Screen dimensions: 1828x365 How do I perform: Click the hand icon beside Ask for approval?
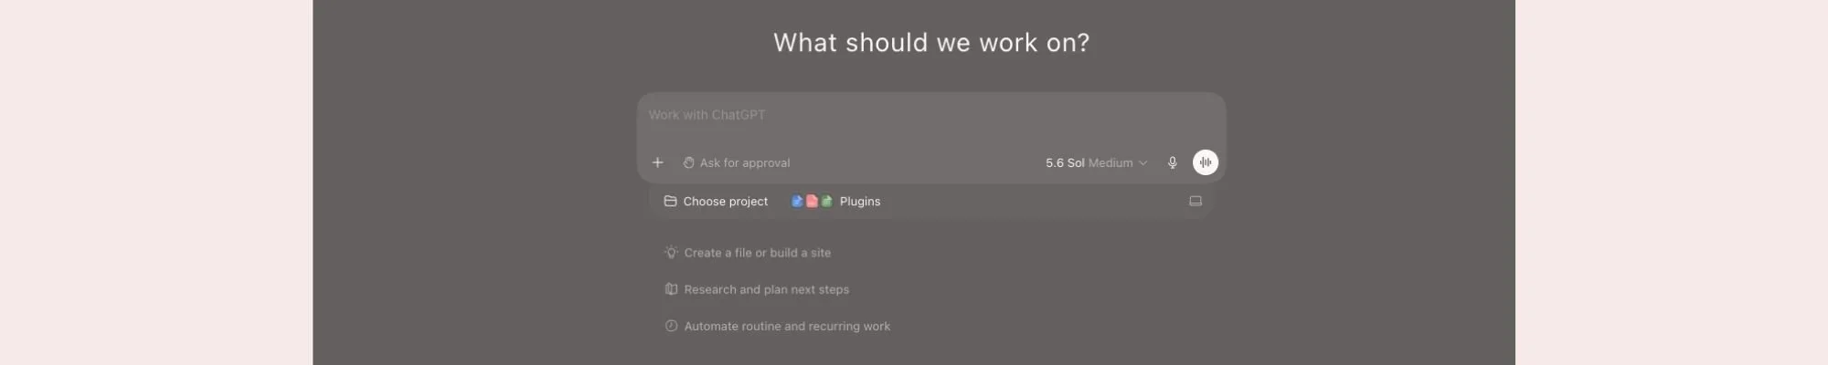pos(688,162)
